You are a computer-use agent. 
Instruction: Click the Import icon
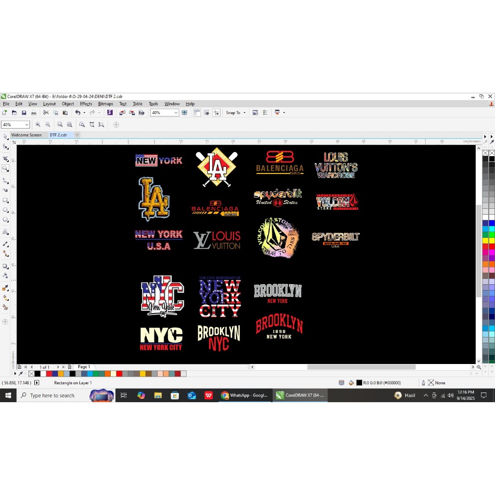(x=122, y=112)
